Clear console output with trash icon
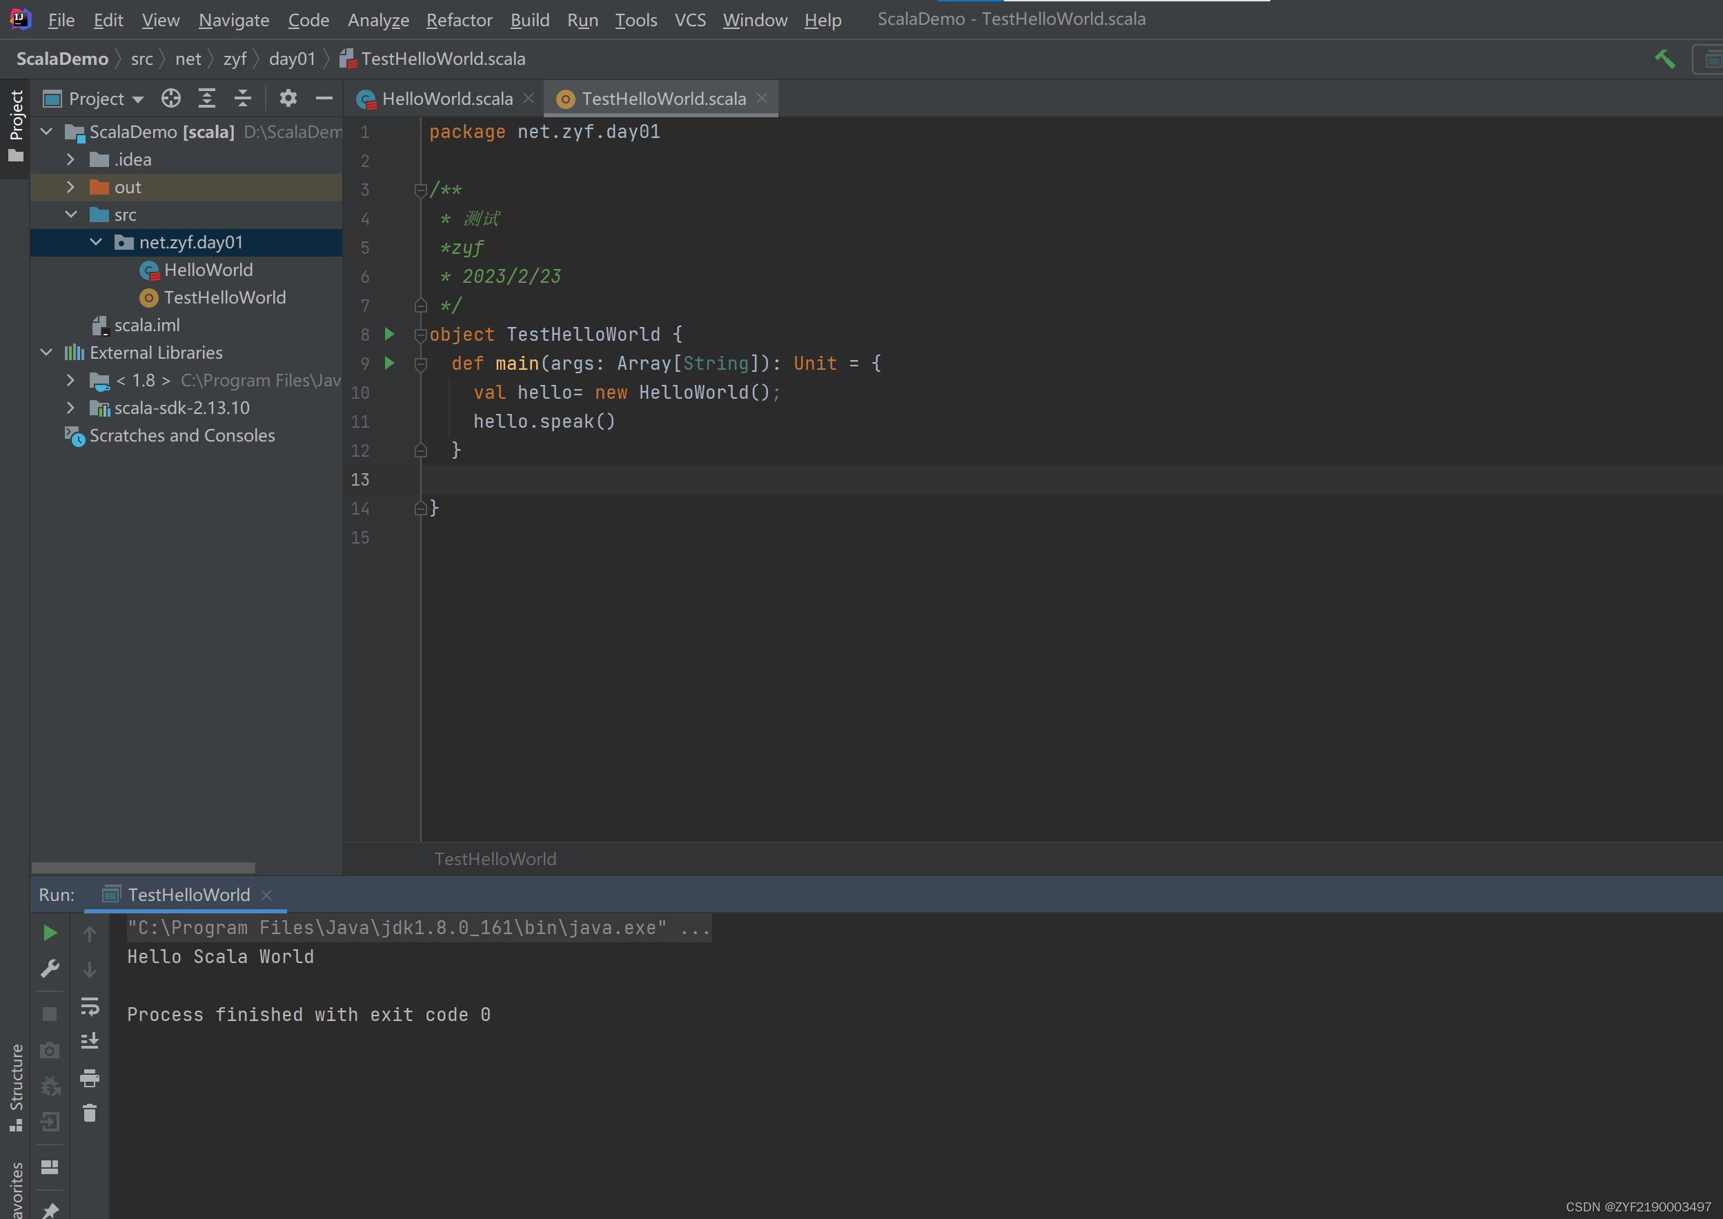 [x=89, y=1113]
